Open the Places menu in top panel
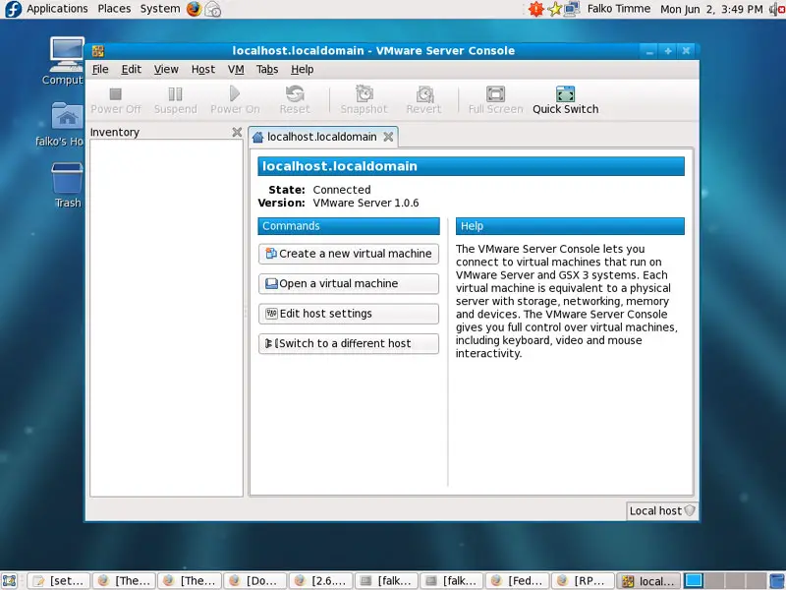 (114, 9)
